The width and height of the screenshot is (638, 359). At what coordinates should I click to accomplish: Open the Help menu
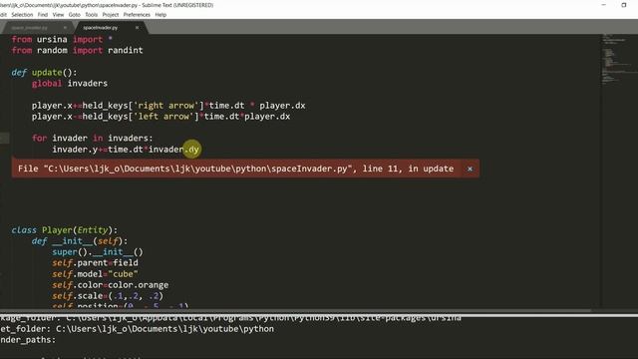point(160,15)
